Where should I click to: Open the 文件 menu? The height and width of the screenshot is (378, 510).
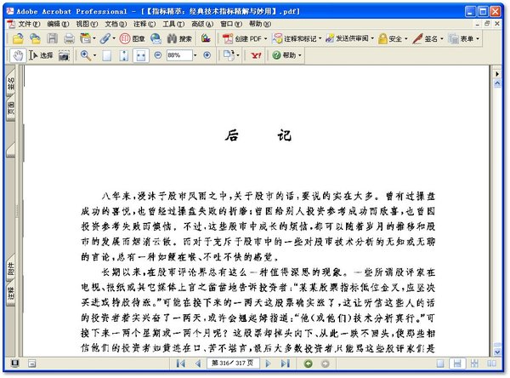(x=29, y=24)
